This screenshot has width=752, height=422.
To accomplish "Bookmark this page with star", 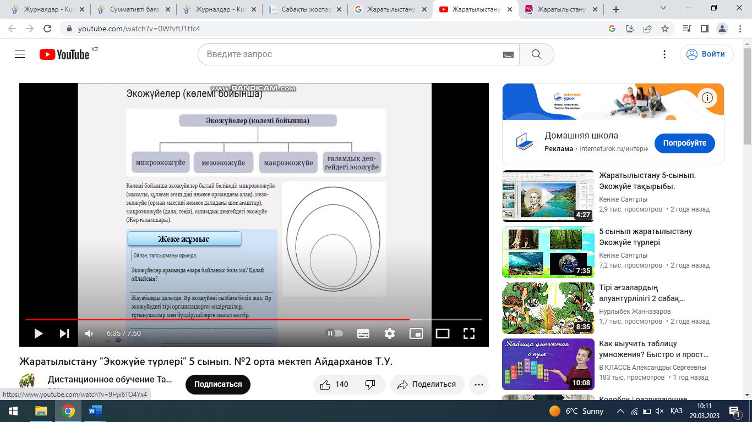I will point(665,29).
